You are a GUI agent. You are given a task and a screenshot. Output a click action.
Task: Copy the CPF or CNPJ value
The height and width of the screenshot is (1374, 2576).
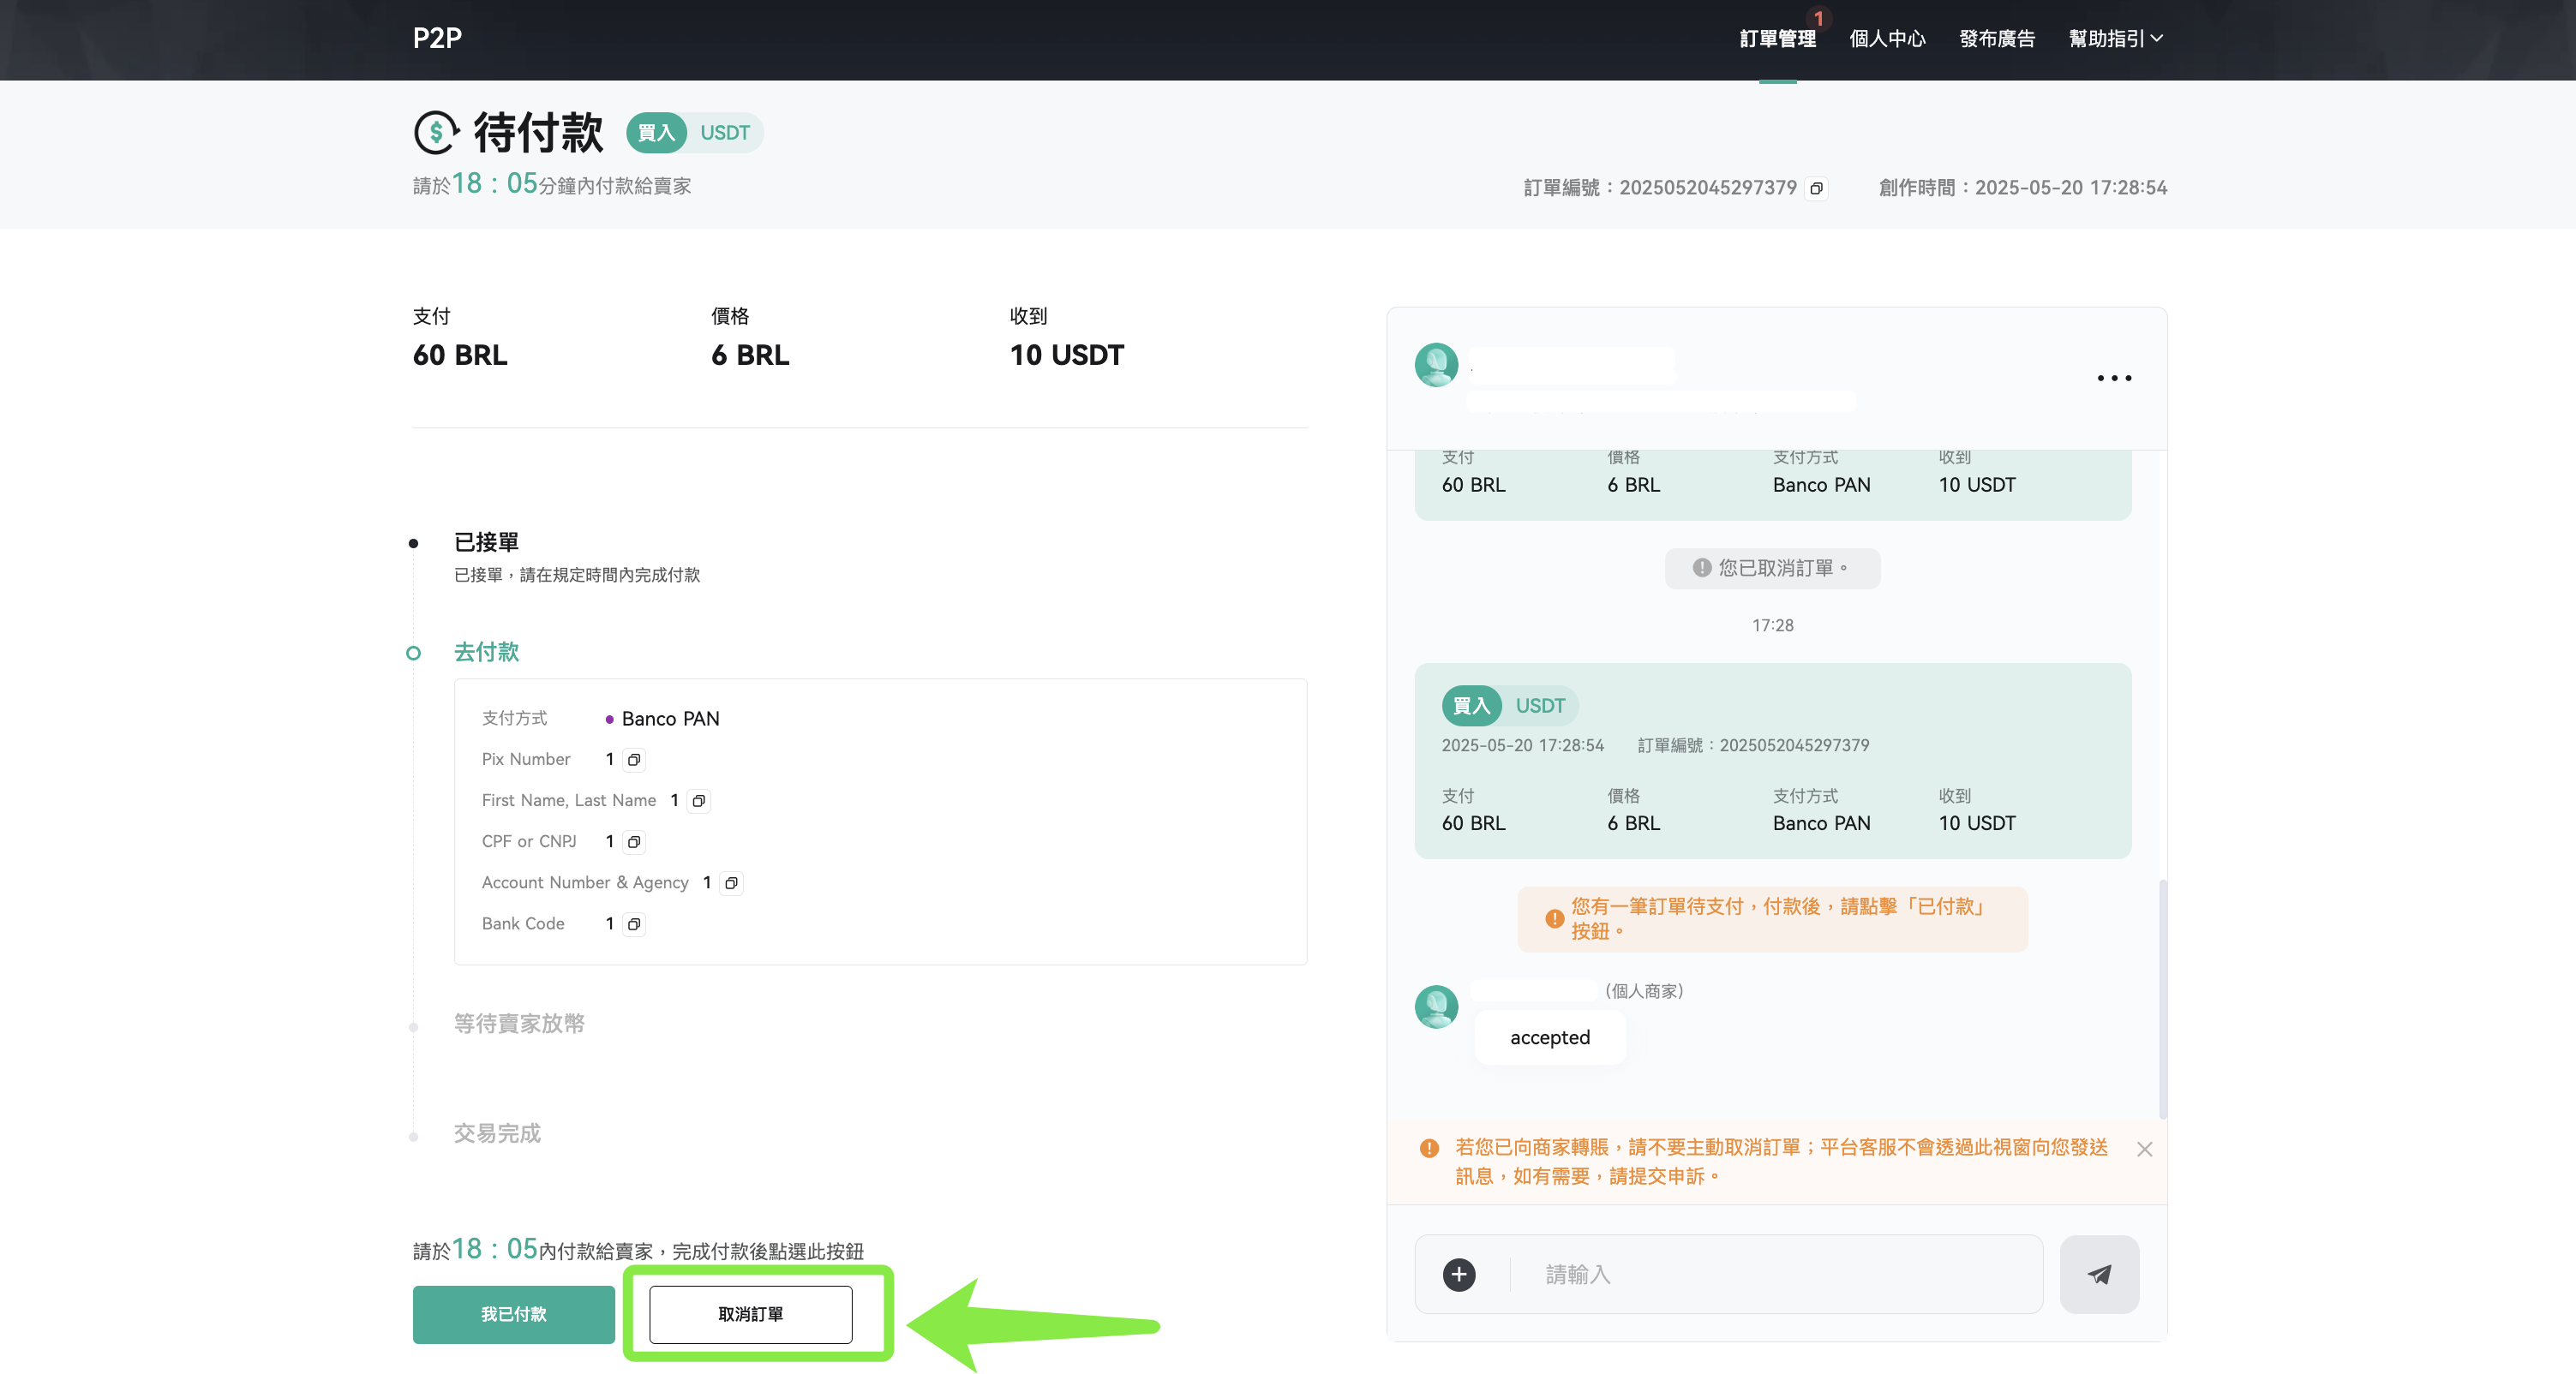(634, 841)
